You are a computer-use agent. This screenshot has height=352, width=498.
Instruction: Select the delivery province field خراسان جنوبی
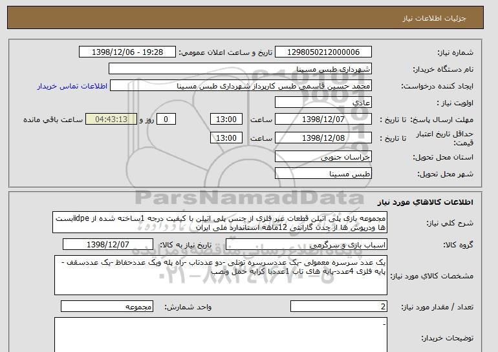pyautogui.click(x=323, y=157)
